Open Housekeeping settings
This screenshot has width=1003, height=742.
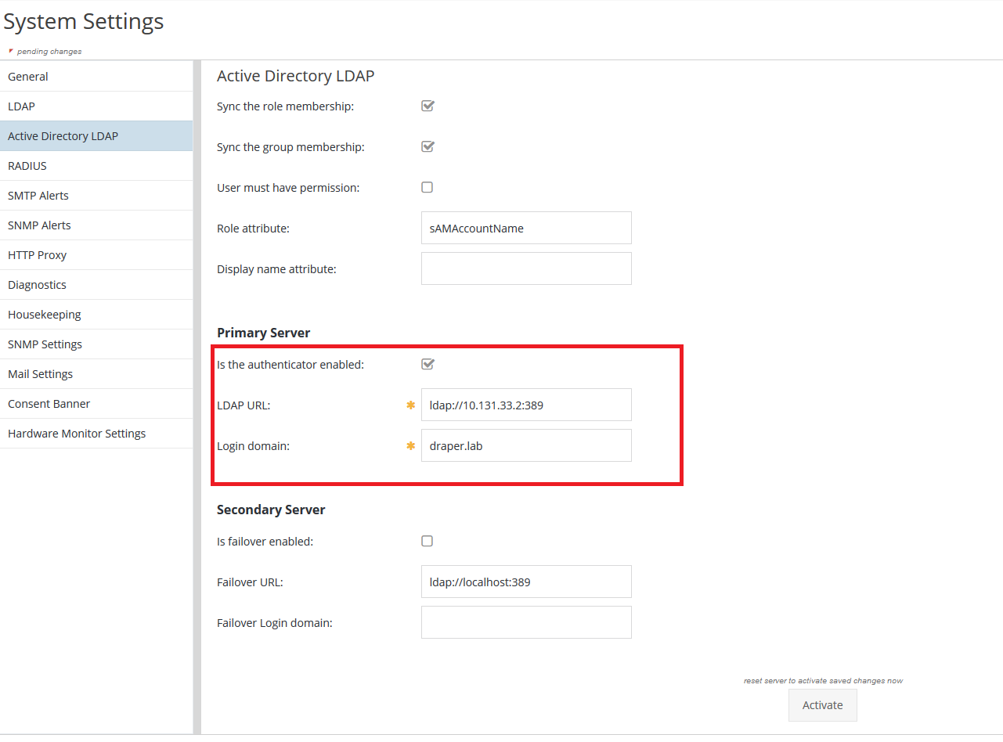click(x=45, y=315)
